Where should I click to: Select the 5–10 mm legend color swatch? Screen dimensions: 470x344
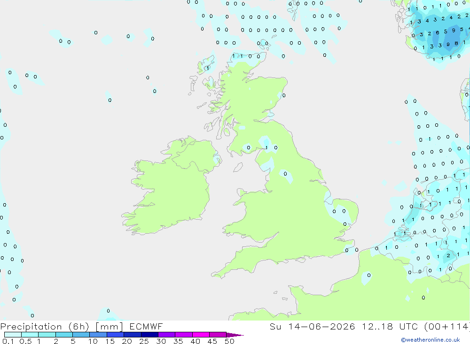81,335
